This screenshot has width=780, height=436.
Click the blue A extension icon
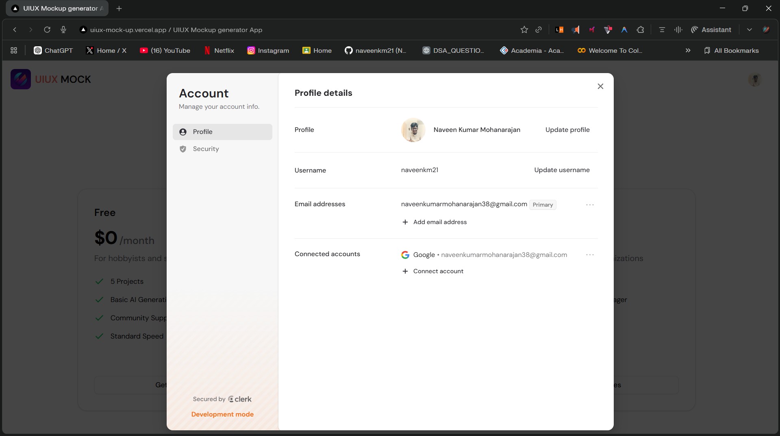(624, 30)
